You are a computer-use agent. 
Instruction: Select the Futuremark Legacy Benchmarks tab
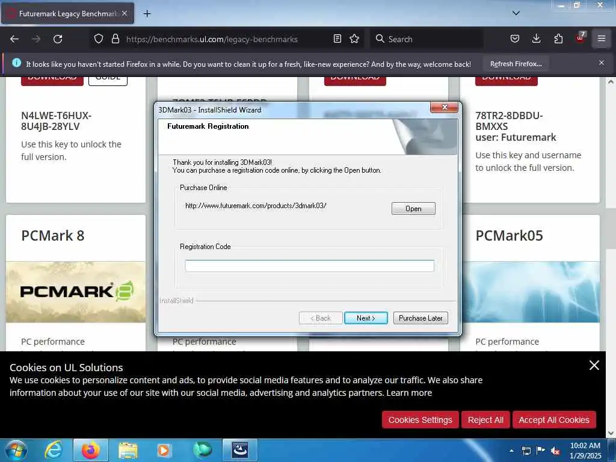pyautogui.click(x=67, y=13)
